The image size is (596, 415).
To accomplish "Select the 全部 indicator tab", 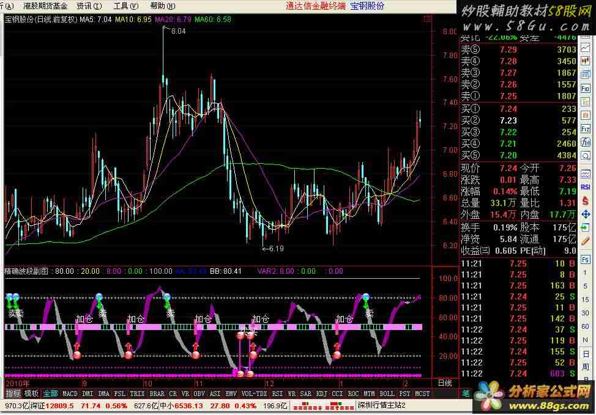I will coord(50,394).
